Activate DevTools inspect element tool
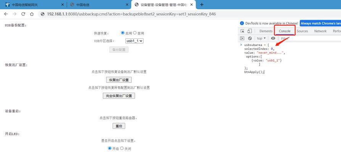 pyautogui.click(x=242, y=31)
